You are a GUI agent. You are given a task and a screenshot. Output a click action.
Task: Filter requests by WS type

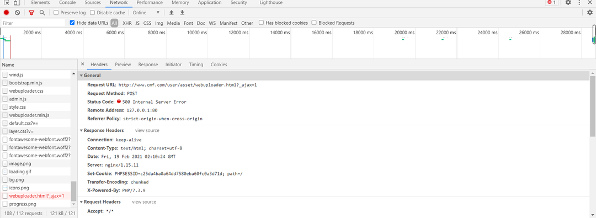pyautogui.click(x=212, y=23)
